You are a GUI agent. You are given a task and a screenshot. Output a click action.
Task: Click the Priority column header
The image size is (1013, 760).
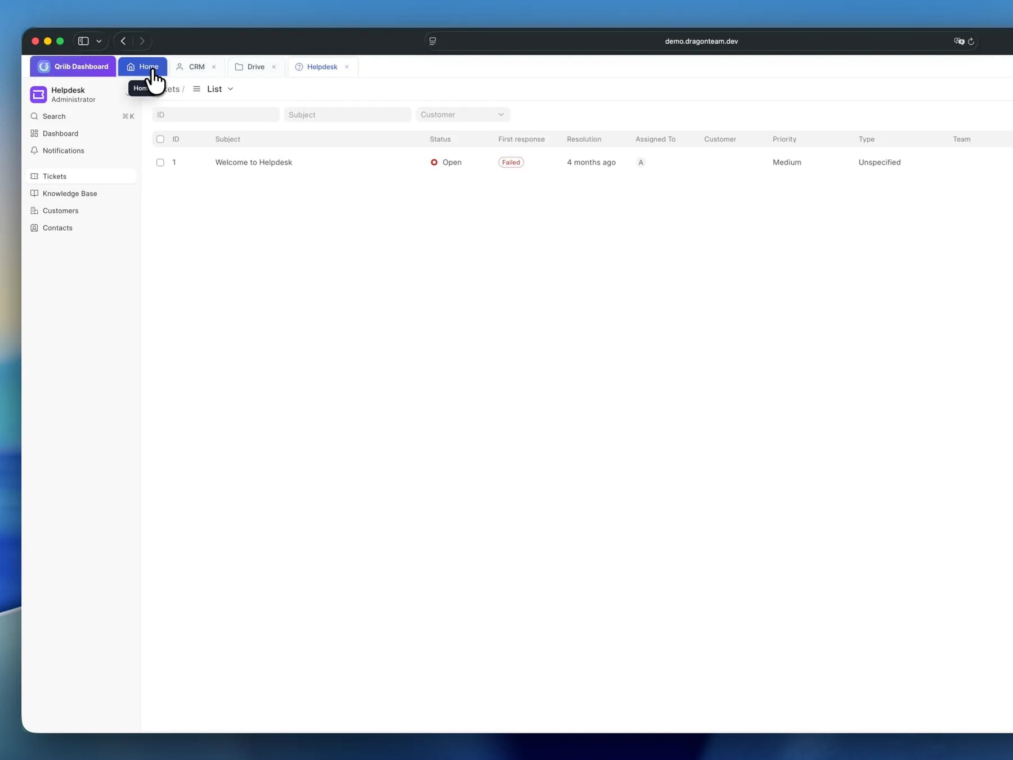click(784, 139)
